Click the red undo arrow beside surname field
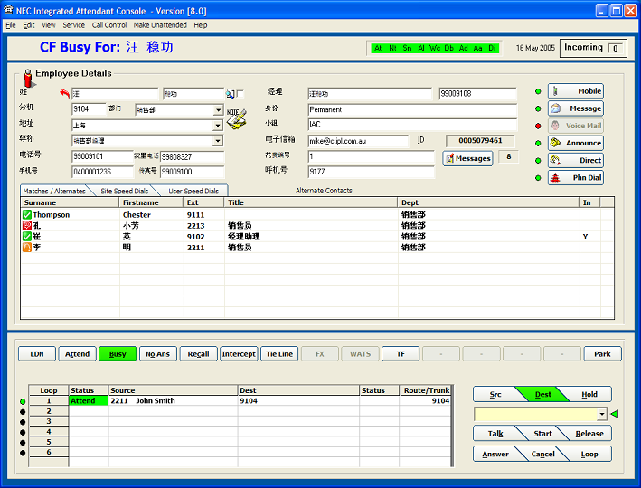Screen dimensions: 641x488 click(64, 93)
